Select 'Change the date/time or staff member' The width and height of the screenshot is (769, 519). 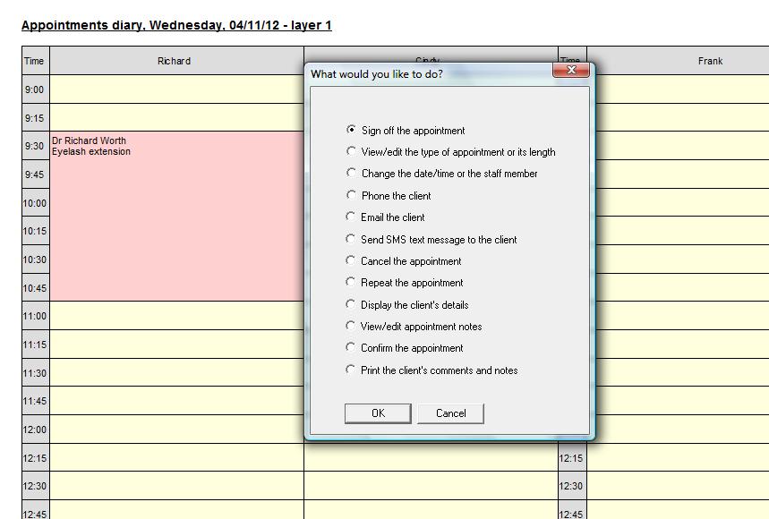coord(351,174)
